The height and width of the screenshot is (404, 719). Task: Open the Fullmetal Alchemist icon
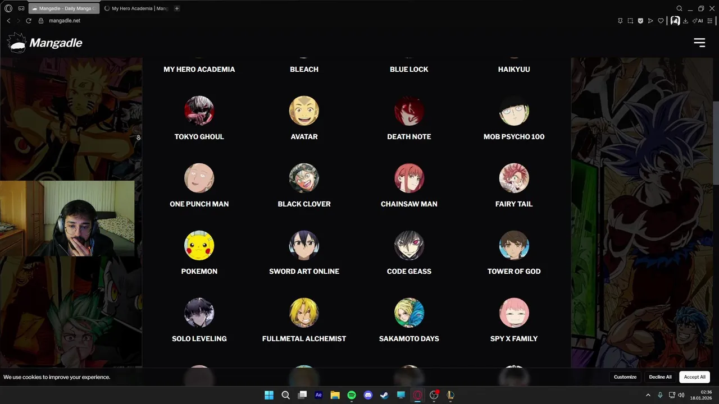pyautogui.click(x=304, y=313)
